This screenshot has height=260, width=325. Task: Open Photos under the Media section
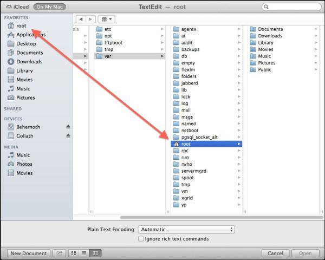coord(20,164)
